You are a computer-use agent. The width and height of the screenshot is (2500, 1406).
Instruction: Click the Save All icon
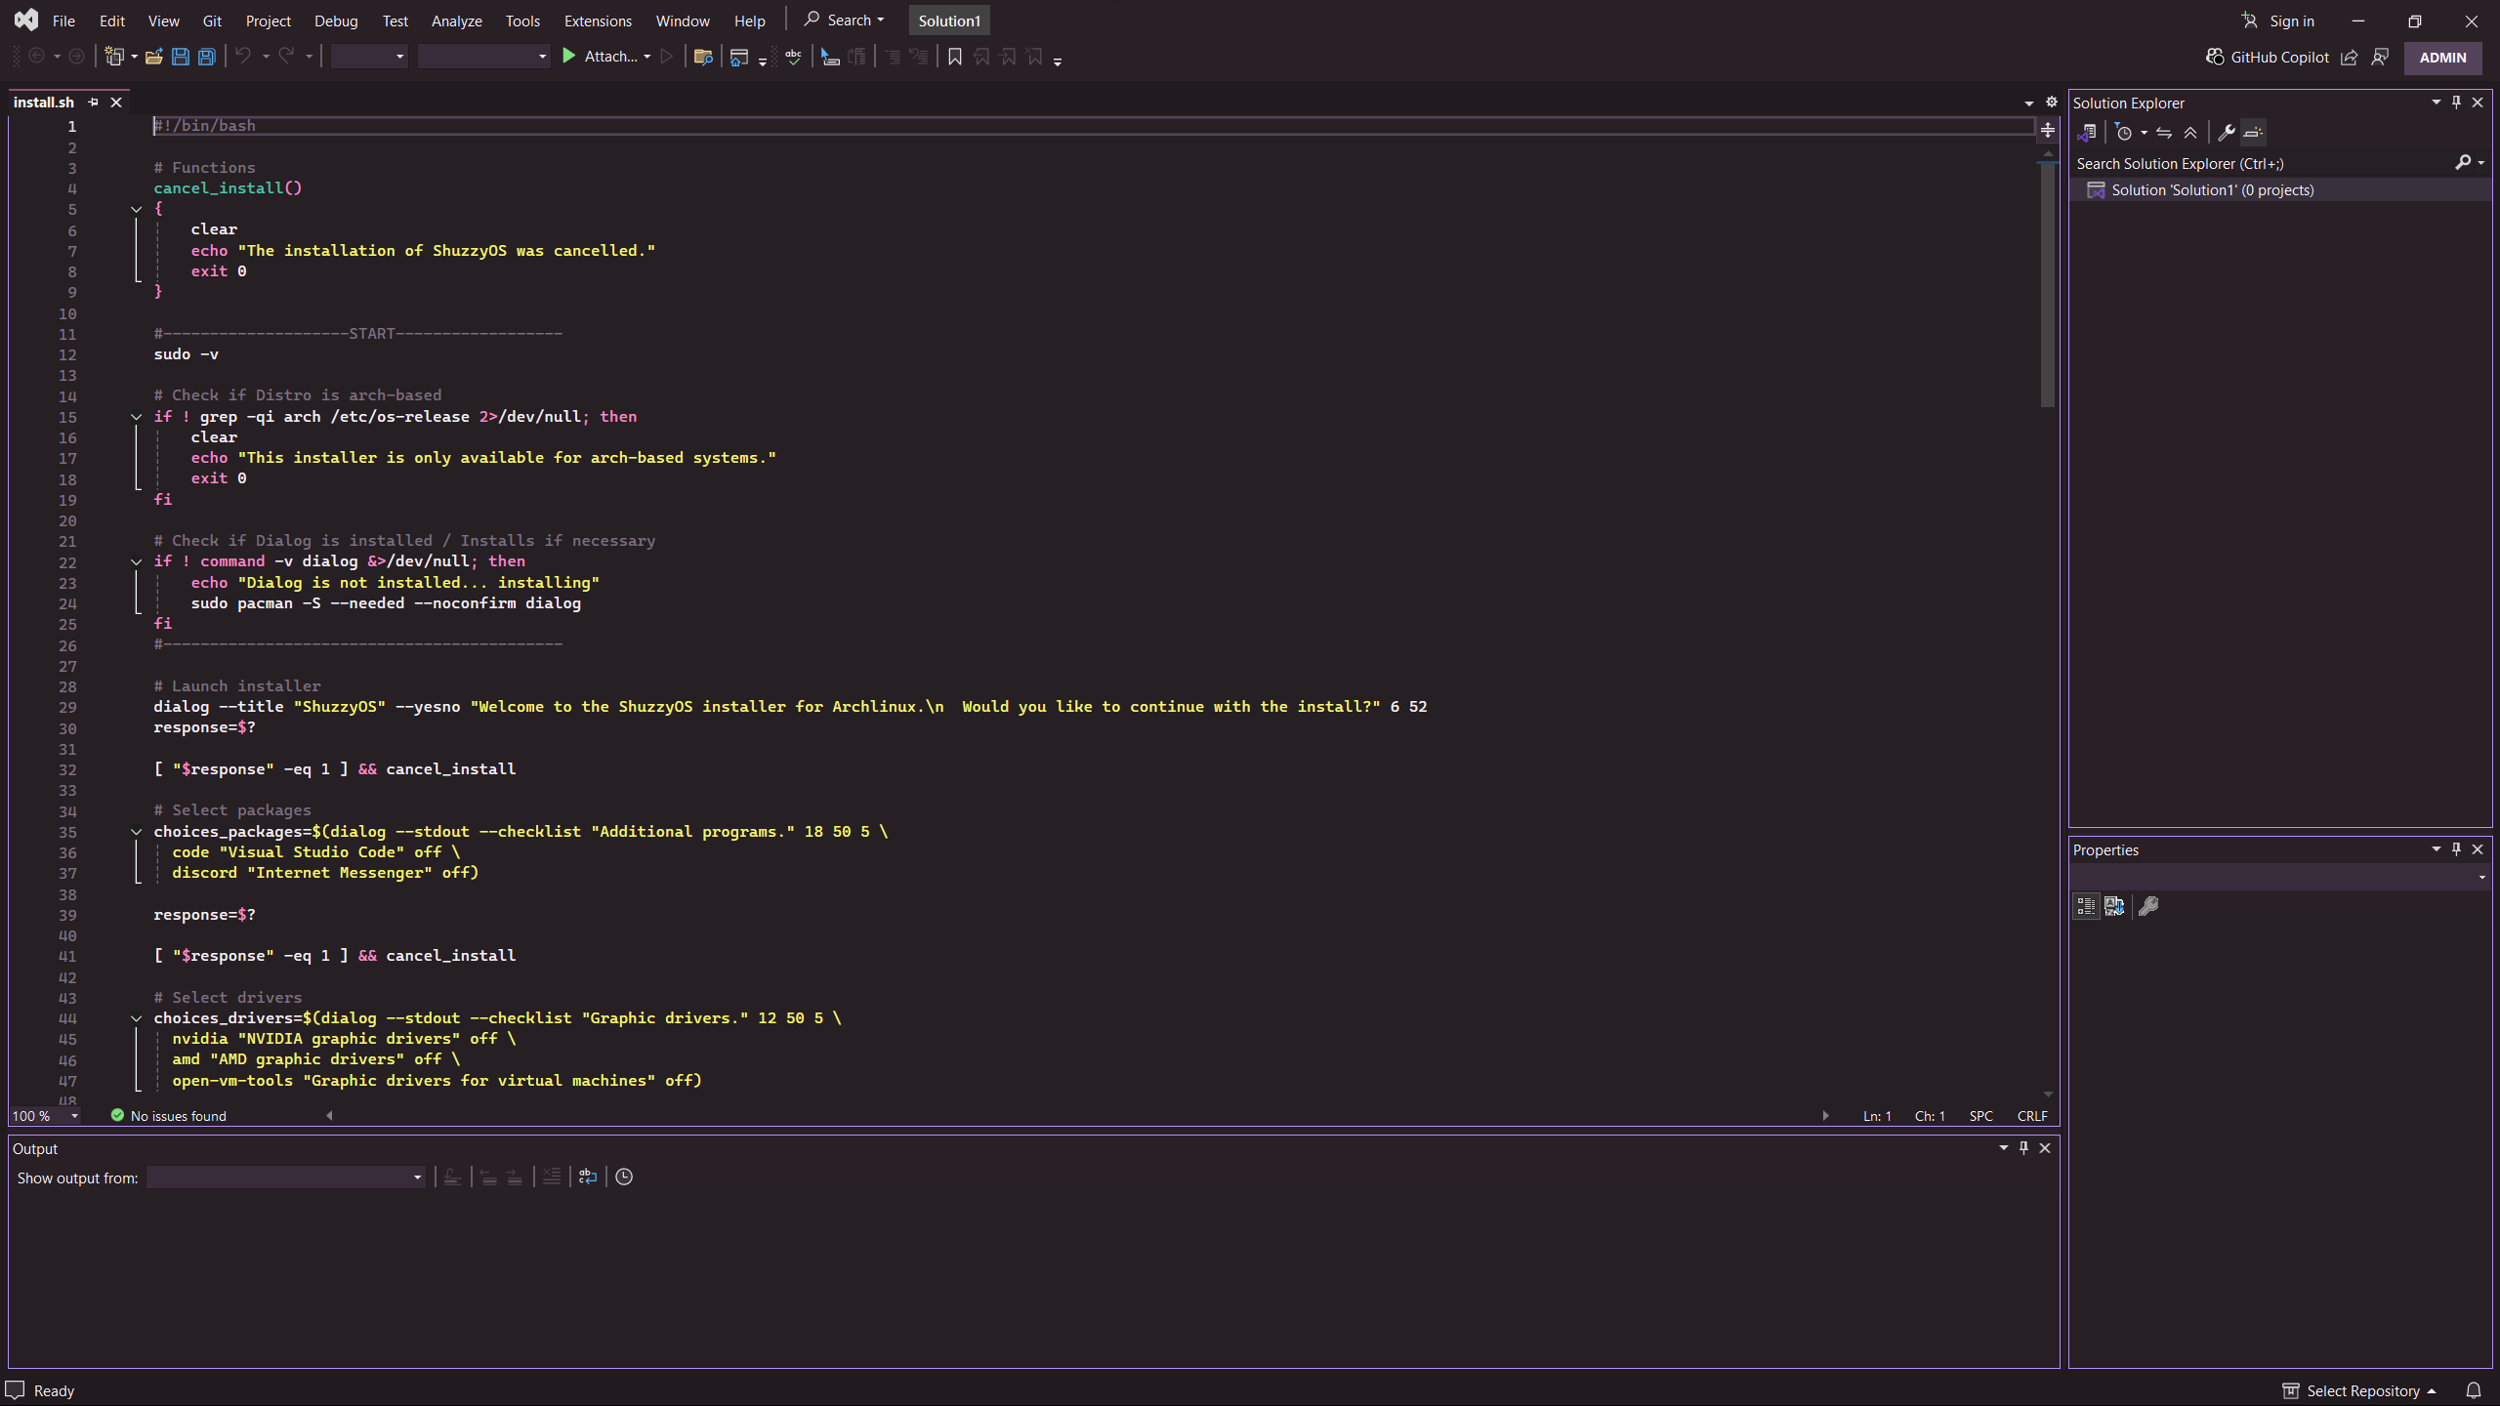206,57
